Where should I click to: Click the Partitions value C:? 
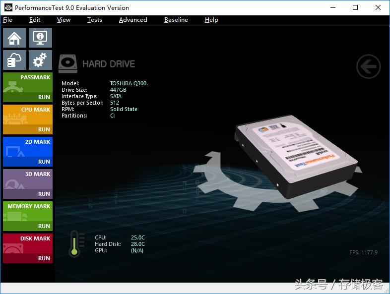click(113, 116)
